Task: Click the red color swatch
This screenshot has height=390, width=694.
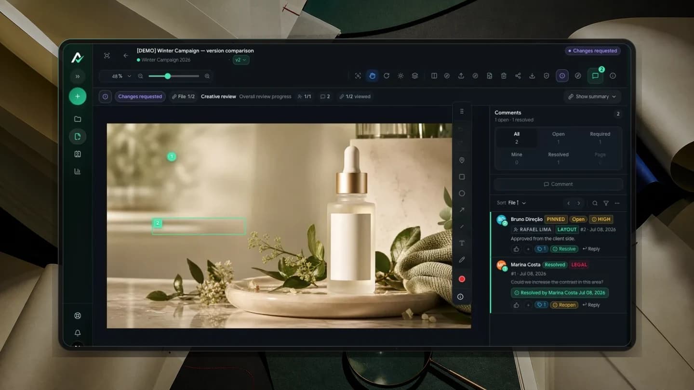Action: 462,279
